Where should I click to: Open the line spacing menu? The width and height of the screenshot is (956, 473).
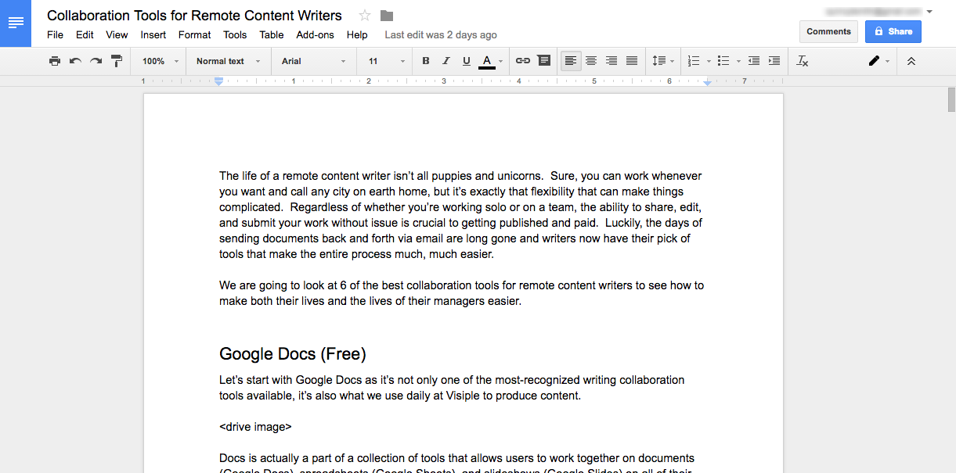pyautogui.click(x=663, y=61)
